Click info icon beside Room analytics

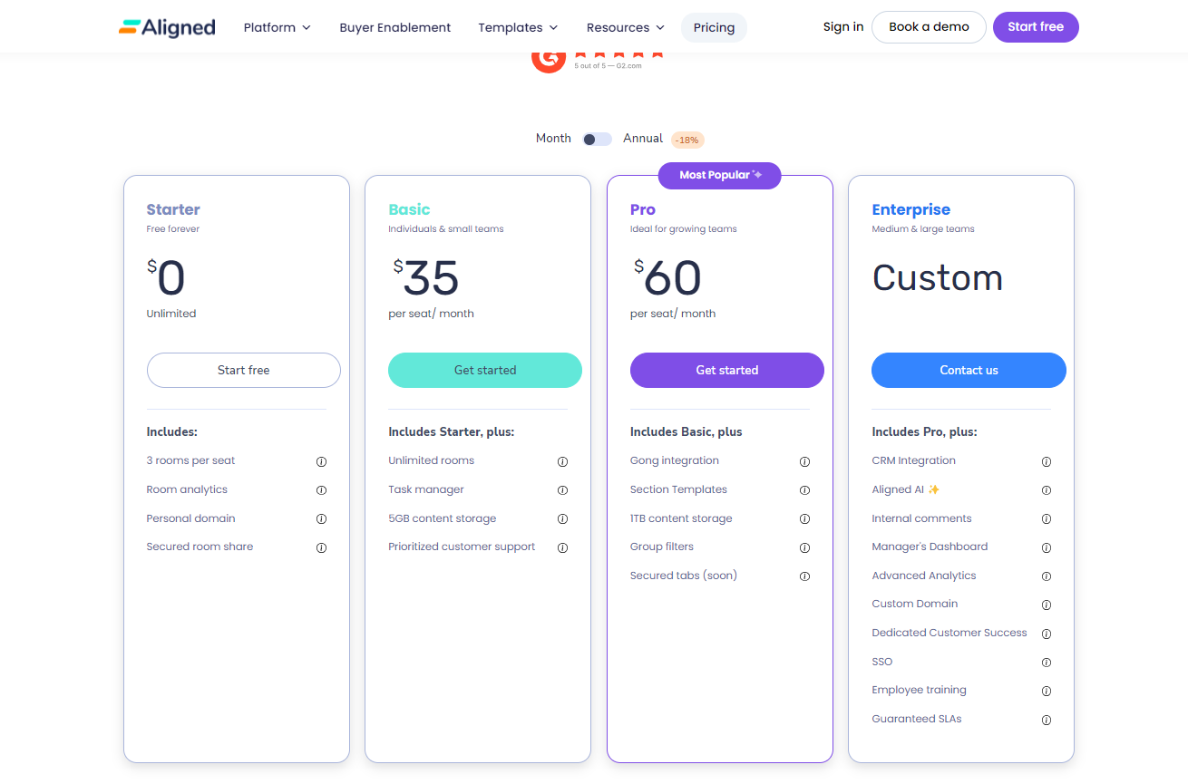[x=321, y=490]
